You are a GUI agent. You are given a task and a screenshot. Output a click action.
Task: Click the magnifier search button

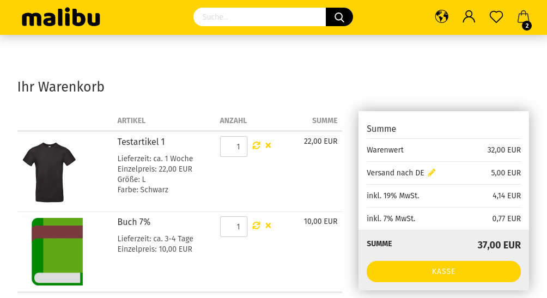(339, 17)
